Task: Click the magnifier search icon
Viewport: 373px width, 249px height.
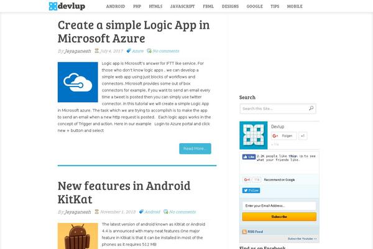Action: click(311, 108)
